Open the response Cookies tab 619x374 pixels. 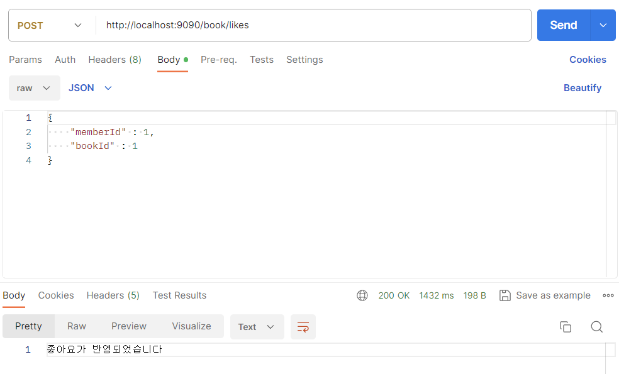pyautogui.click(x=56, y=295)
